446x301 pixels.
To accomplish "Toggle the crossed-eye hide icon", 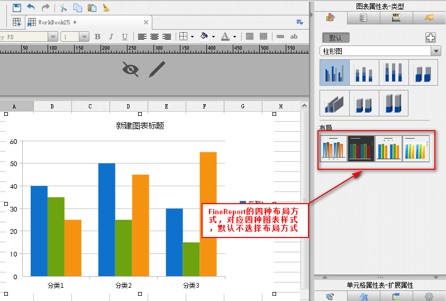I will tap(131, 69).
